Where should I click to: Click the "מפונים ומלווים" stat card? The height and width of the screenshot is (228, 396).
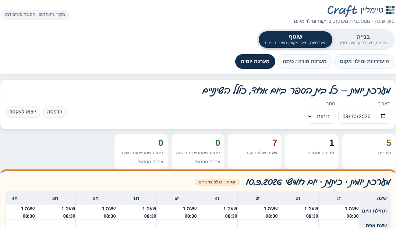(312, 151)
